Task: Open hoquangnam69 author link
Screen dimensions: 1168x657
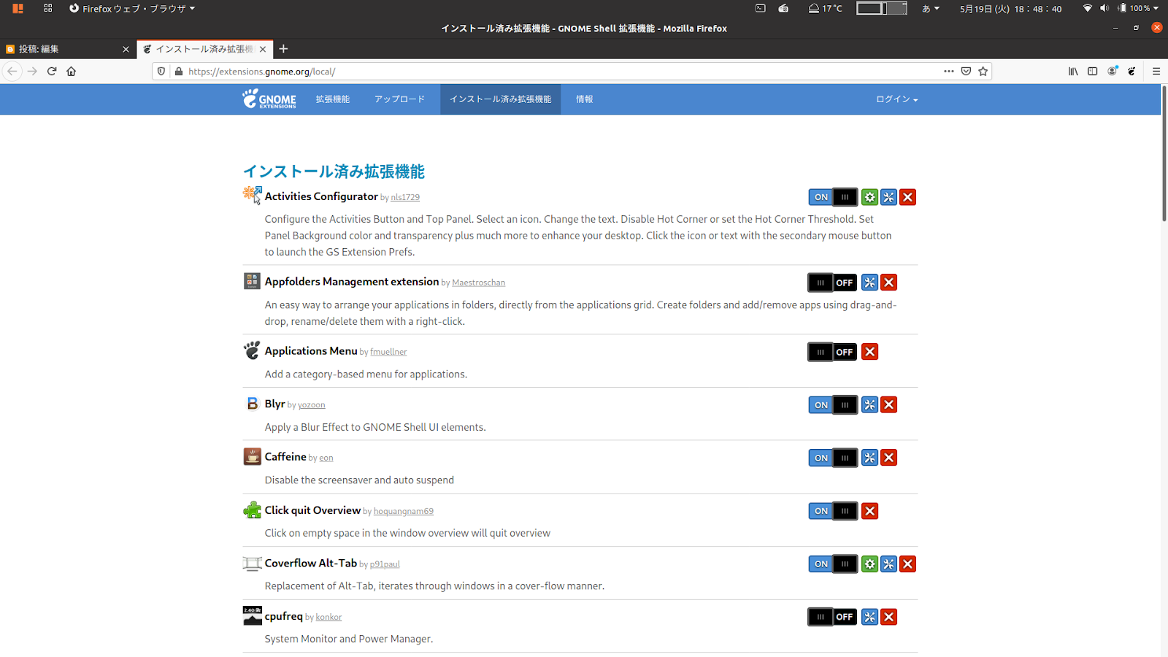Action: tap(404, 511)
